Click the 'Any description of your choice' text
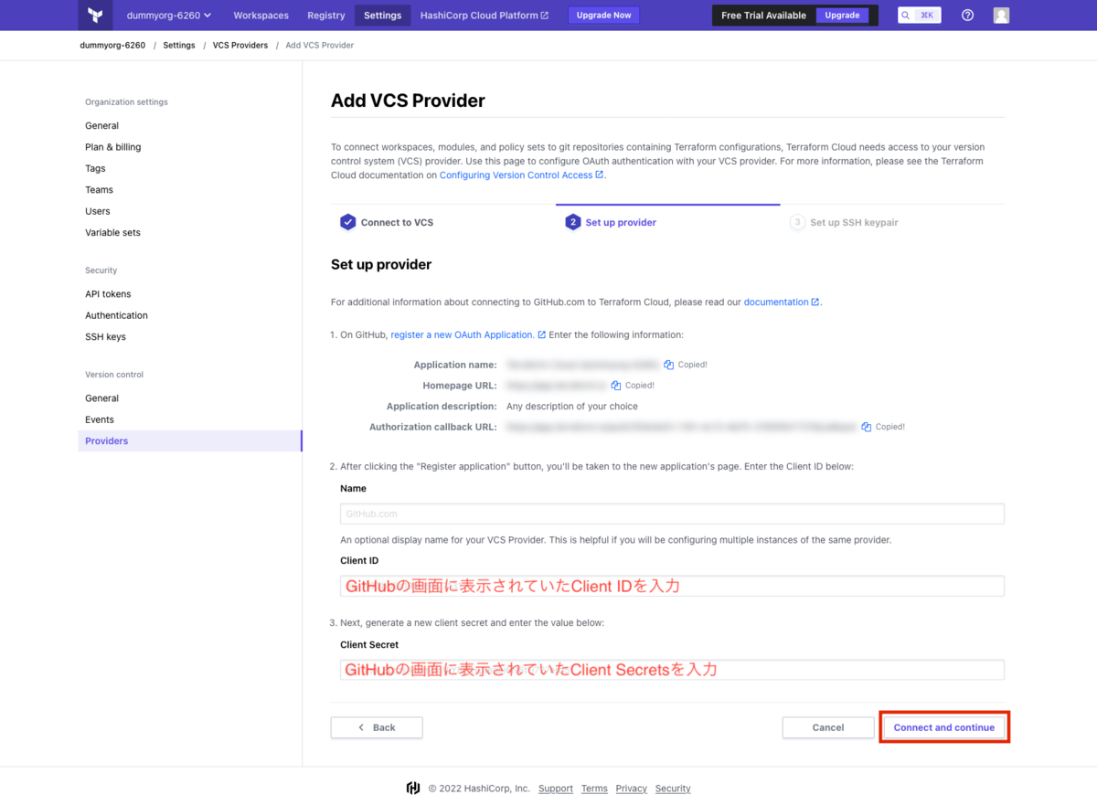Screen dimensions: 1097x795 pyautogui.click(x=572, y=407)
